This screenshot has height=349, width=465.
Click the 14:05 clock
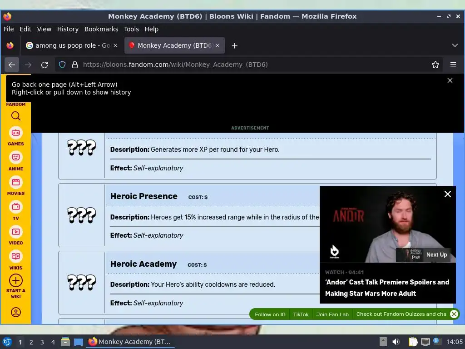click(454, 342)
